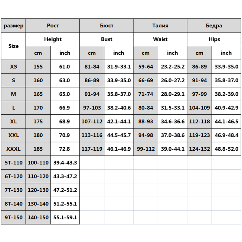Click the XS size row label
This screenshot has height=242, width=242.
click(x=13, y=67)
